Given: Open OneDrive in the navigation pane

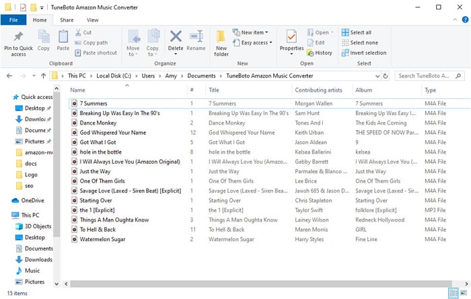Looking at the screenshot, I should [x=28, y=201].
